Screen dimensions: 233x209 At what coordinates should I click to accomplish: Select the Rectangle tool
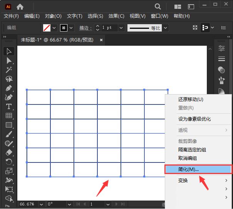pyautogui.click(x=9, y=125)
